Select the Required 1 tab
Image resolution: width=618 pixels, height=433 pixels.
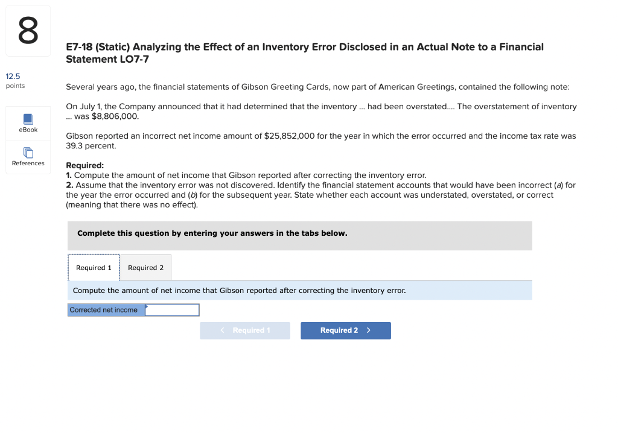94,267
